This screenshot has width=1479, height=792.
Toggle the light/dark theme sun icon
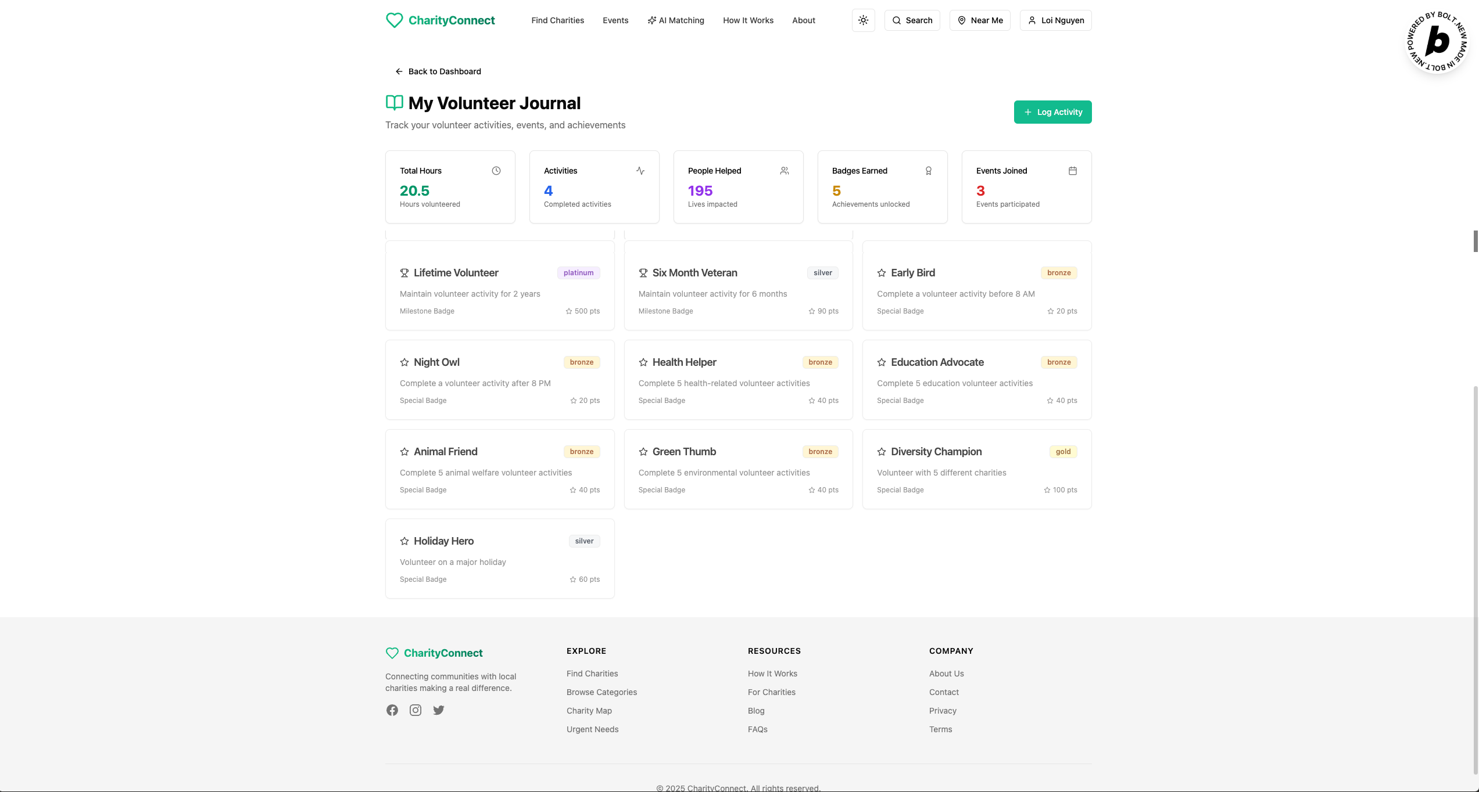(863, 20)
